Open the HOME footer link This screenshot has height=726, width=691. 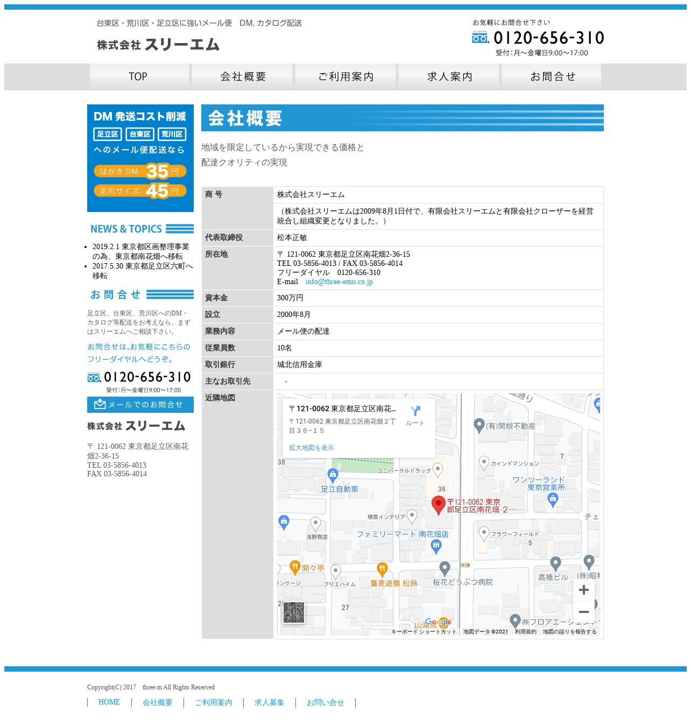(x=109, y=702)
